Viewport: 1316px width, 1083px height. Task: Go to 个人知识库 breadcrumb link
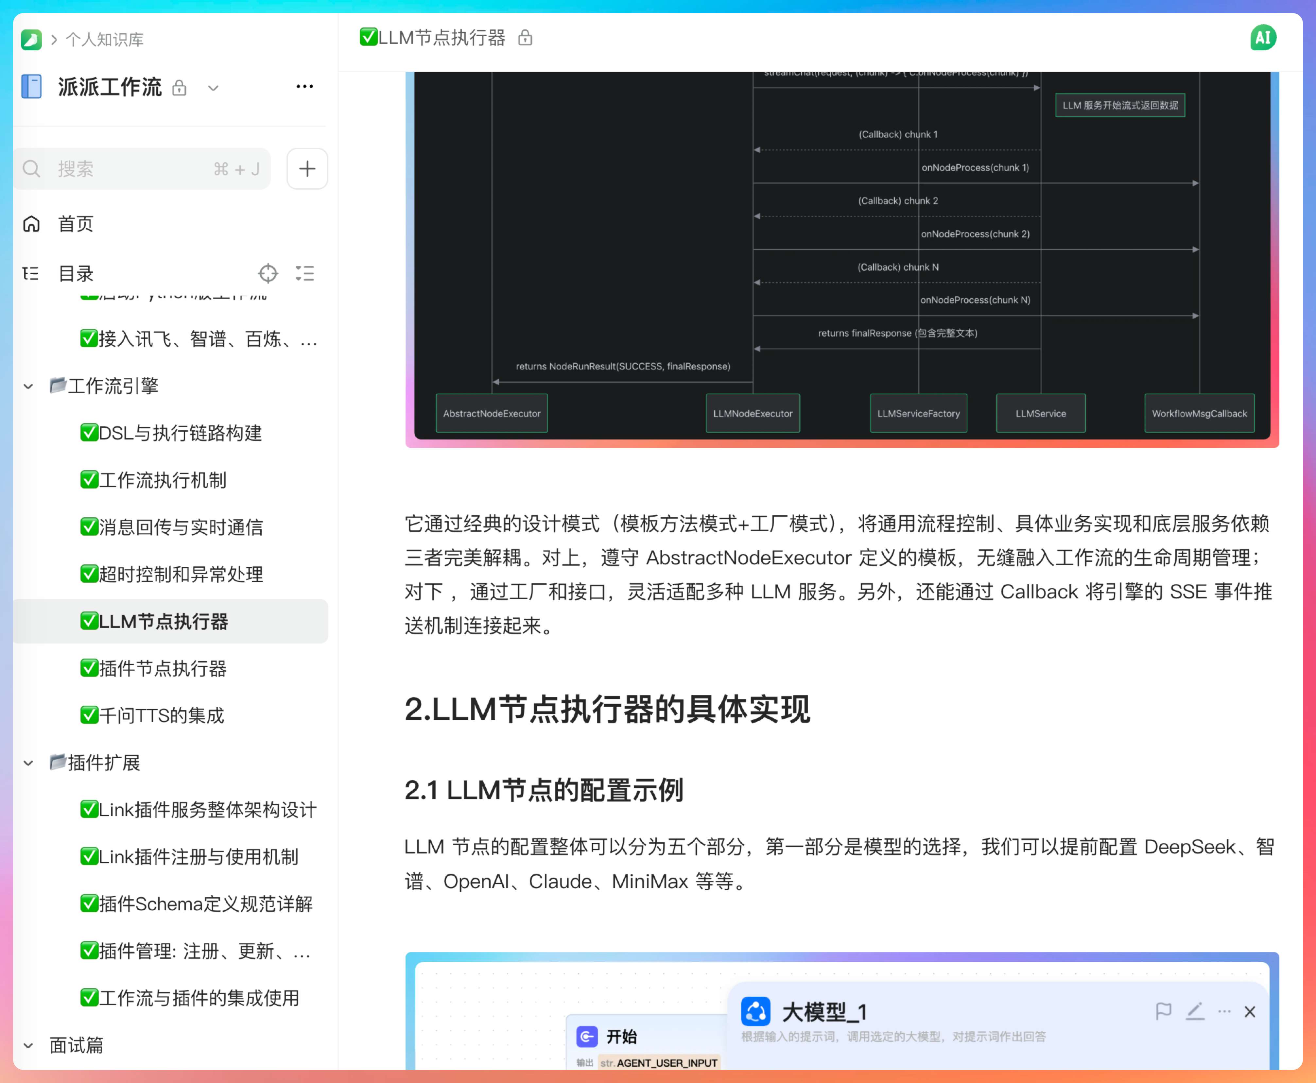pos(104,40)
